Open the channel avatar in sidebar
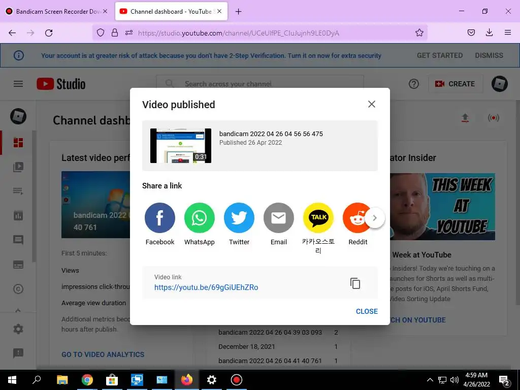520x390 pixels. point(18,116)
